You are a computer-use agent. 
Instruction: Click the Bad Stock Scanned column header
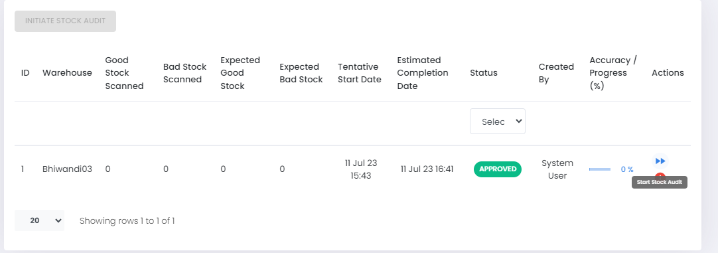184,73
